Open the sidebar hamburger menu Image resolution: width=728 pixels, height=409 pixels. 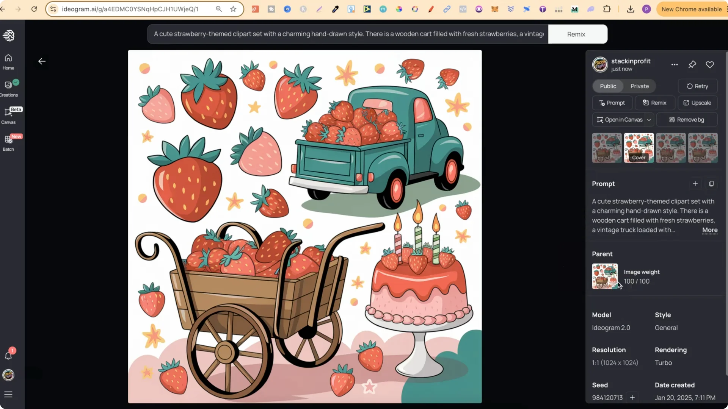[8, 395]
